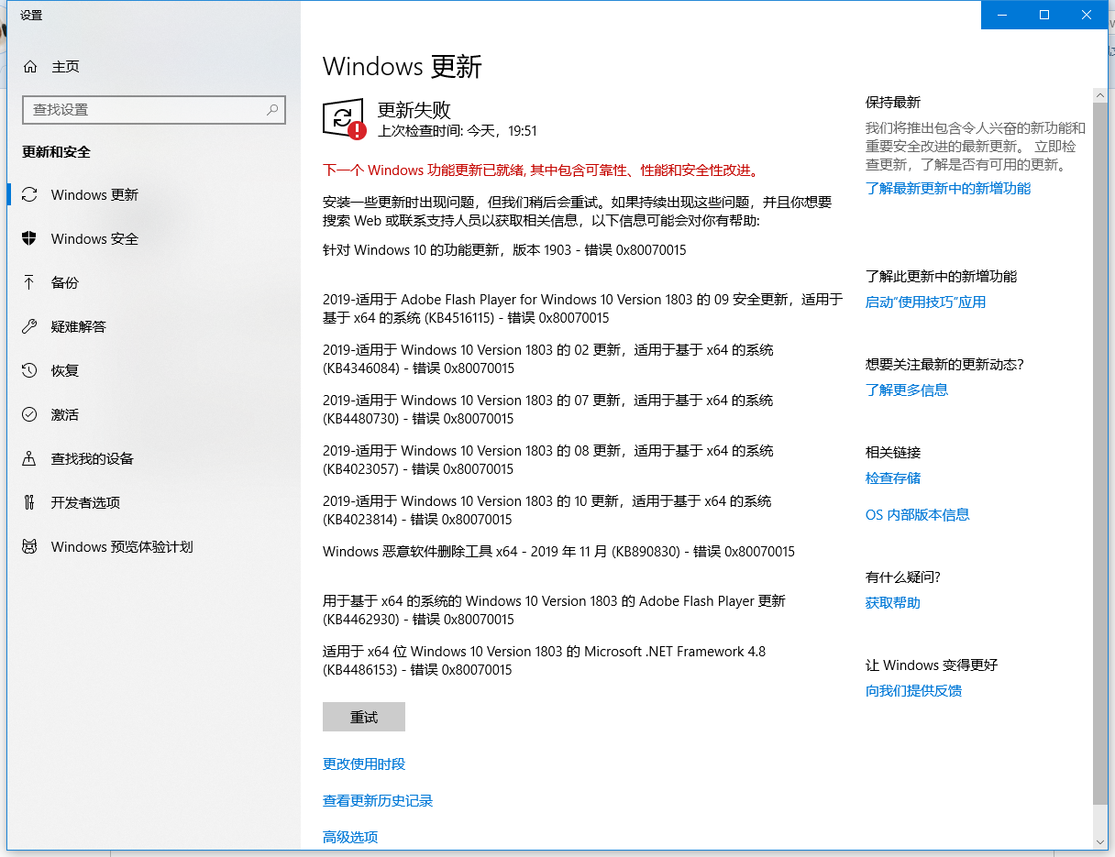Select the Windows 预览体验计划 insider icon
The image size is (1115, 857).
point(31,546)
